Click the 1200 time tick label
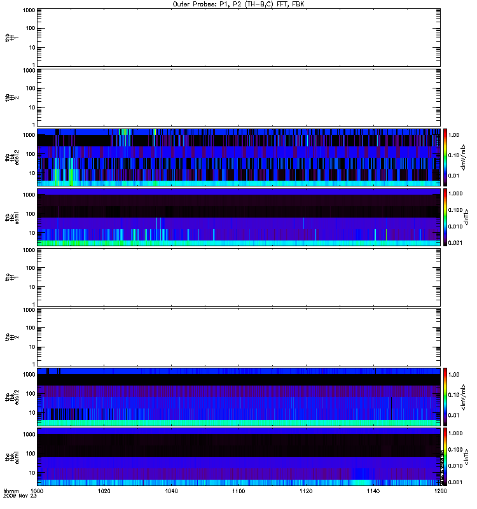Screen dimensions: 477x509 (440, 491)
